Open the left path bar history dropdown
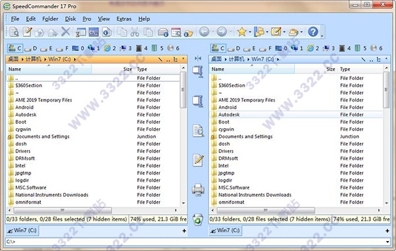This screenshot has height=251, width=396. 183,59
